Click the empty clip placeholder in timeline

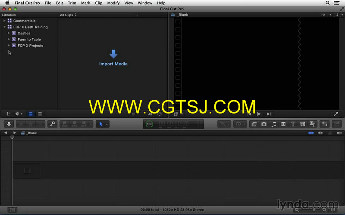click(x=27, y=170)
